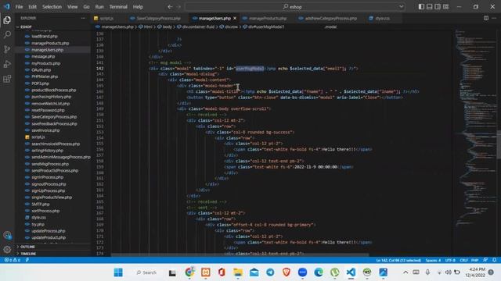The image size is (501, 281).
Task: Click the UTF-8 encoding status entry
Action: 450,260
